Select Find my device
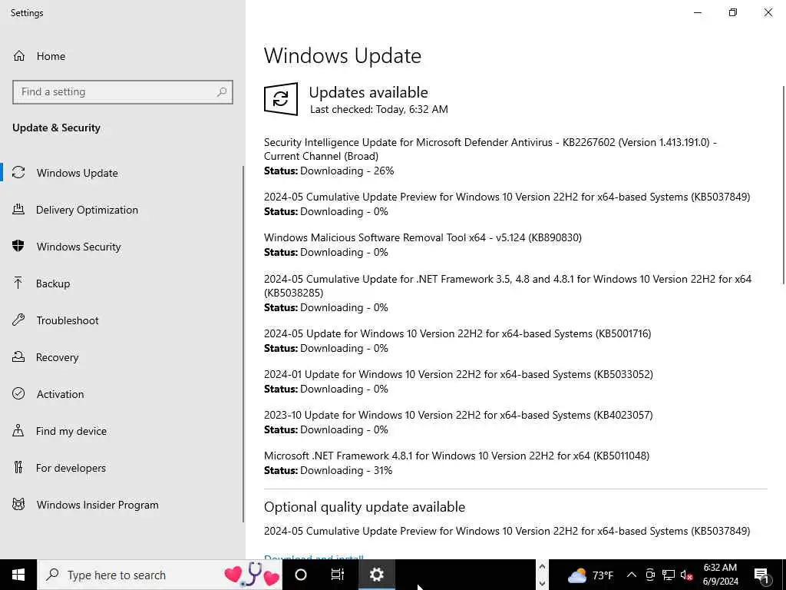Screen dimensions: 786x590 123,431
